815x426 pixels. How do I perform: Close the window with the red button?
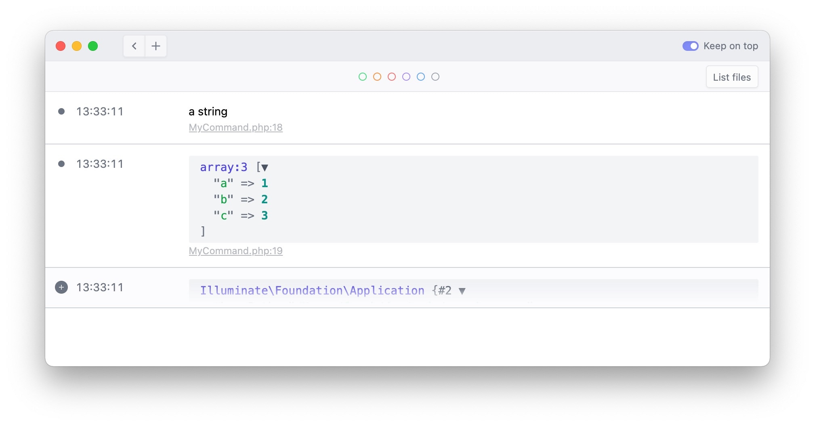(x=61, y=46)
